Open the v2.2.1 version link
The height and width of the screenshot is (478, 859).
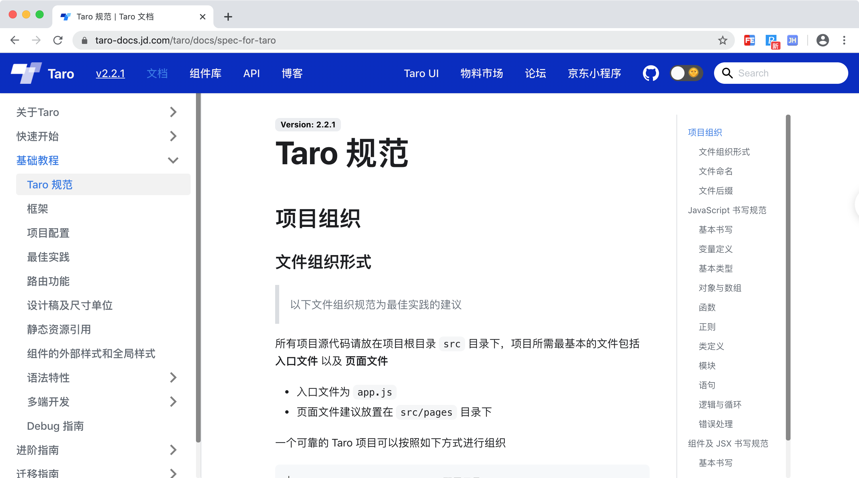tap(110, 73)
